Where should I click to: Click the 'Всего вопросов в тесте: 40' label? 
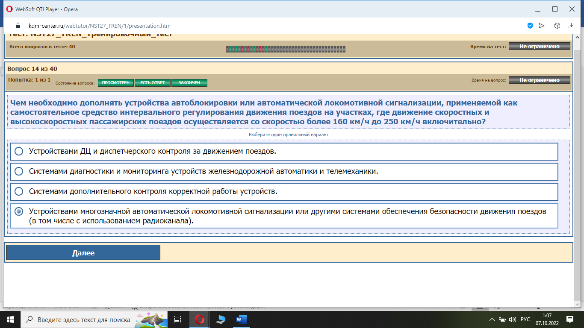click(x=42, y=47)
